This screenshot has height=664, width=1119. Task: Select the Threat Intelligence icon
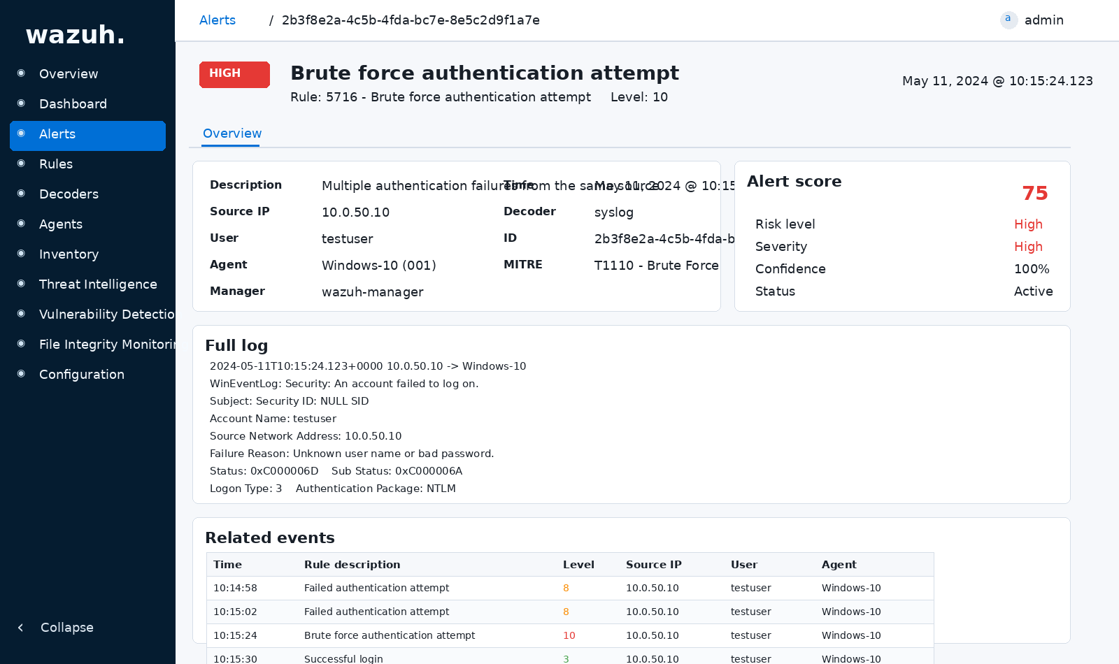[21, 284]
